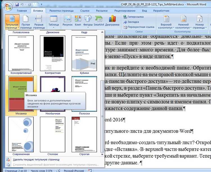Select the Полоски cover page thumbnail
The width and height of the screenshot is (211, 172).
[x=84, y=94]
